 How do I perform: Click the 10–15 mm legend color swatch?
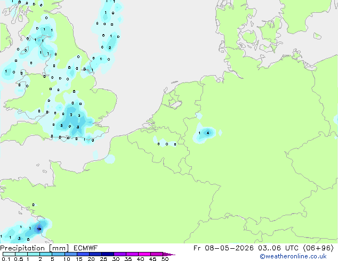(x=71, y=254)
